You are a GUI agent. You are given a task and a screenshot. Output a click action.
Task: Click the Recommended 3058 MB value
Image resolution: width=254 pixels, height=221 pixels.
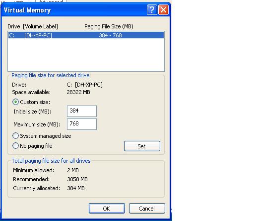pos(77,179)
